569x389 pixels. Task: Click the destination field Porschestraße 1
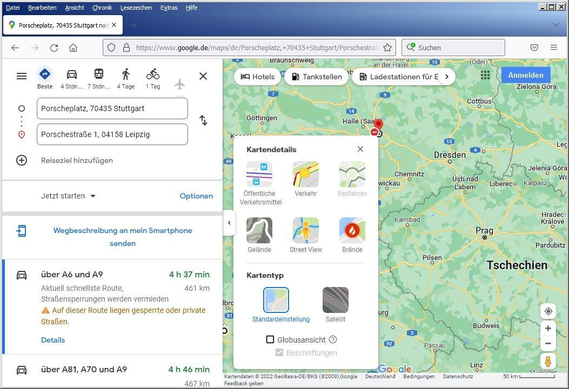tap(112, 134)
